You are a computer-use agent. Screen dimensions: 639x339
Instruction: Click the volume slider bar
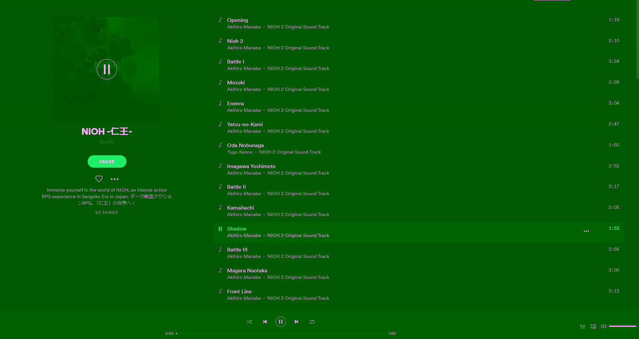[622, 326]
